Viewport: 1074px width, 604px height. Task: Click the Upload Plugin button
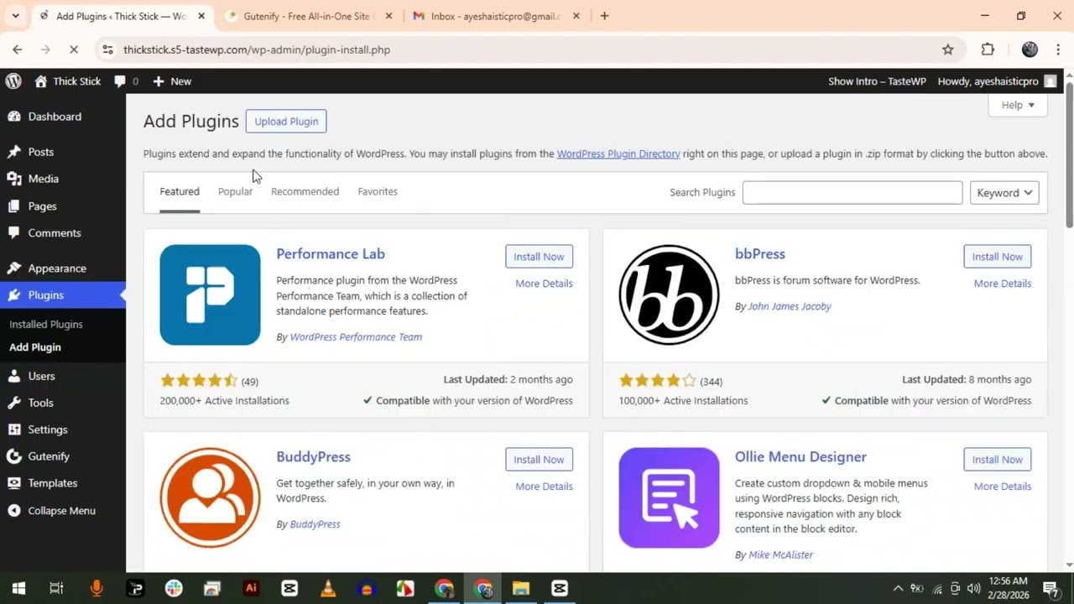click(286, 122)
